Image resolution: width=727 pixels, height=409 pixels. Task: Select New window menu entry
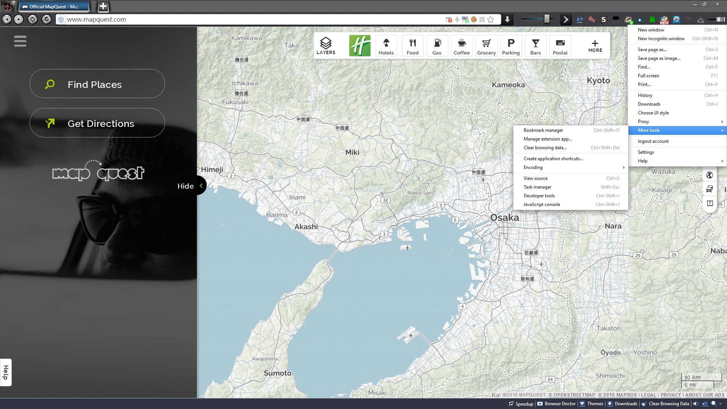pos(677,30)
